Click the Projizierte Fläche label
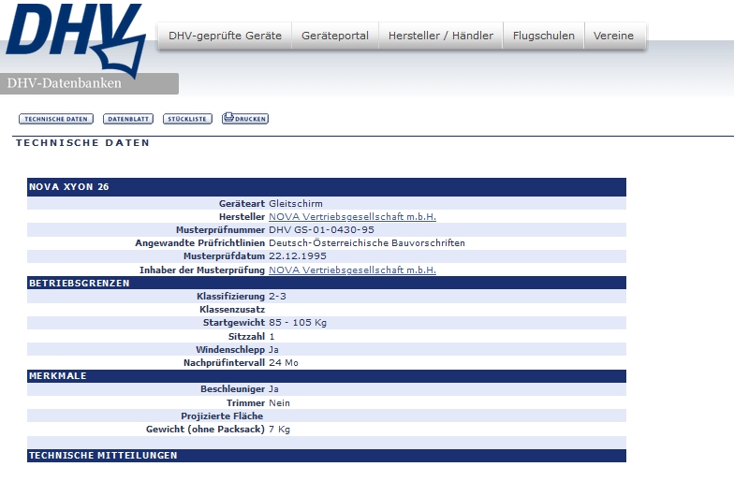This screenshot has width=734, height=496. 223,416
